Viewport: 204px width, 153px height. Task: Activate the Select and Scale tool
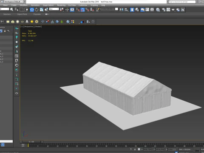42,9
